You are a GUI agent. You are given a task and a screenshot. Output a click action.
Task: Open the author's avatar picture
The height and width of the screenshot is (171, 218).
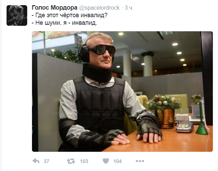click(x=17, y=15)
